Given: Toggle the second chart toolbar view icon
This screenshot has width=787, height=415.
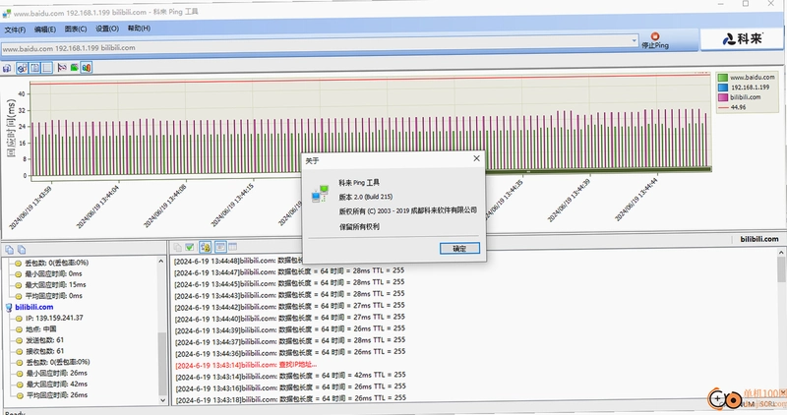Looking at the screenshot, I should 22,68.
